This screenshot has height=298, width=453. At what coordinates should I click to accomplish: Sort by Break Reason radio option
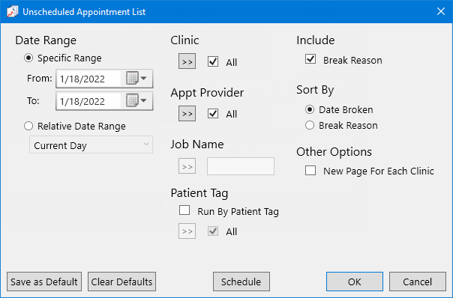coord(310,125)
